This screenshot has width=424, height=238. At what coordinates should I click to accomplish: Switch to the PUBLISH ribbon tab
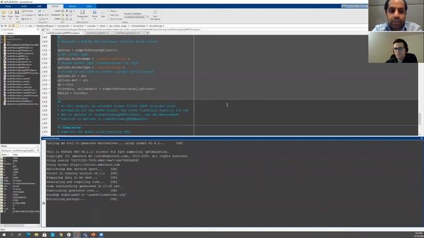[x=72, y=6]
